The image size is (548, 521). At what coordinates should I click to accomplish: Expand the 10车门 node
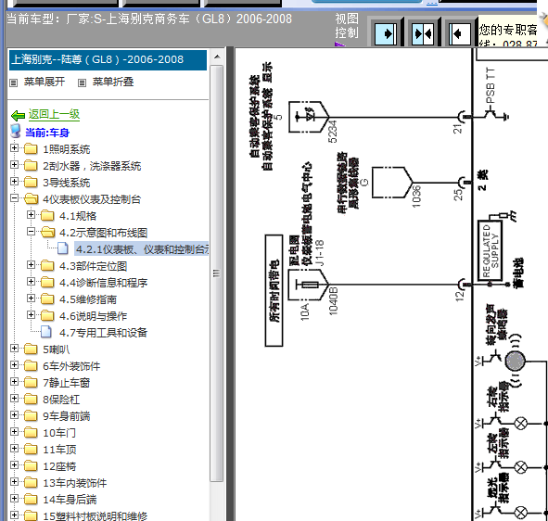pos(14,432)
